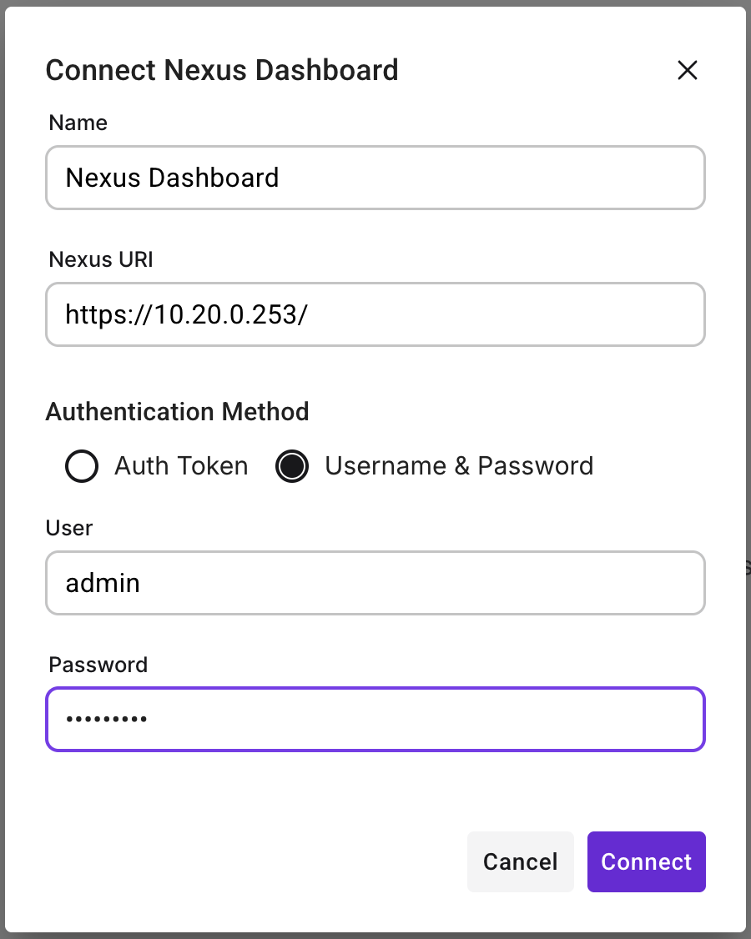
Task: Choose the Username & Password radio option
Action: click(292, 466)
